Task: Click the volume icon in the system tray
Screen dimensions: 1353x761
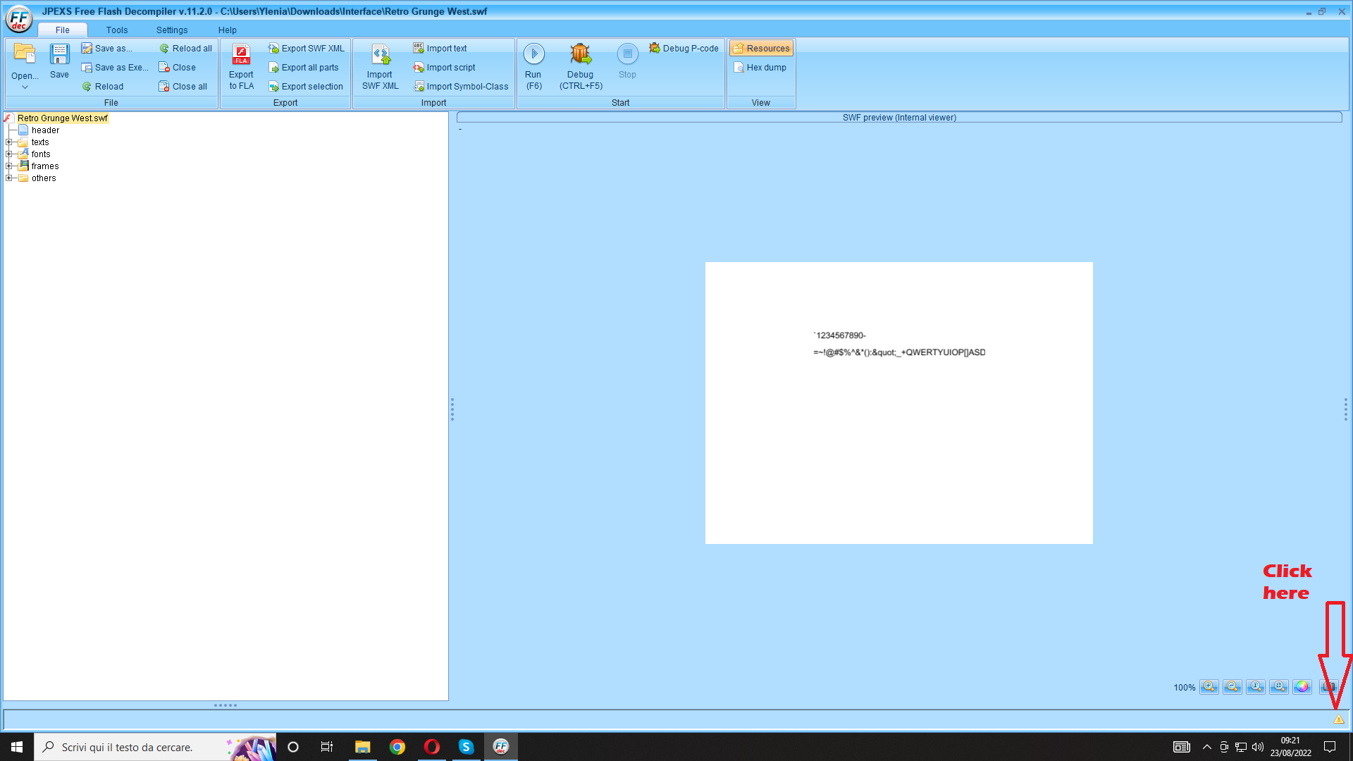Action: point(1258,747)
